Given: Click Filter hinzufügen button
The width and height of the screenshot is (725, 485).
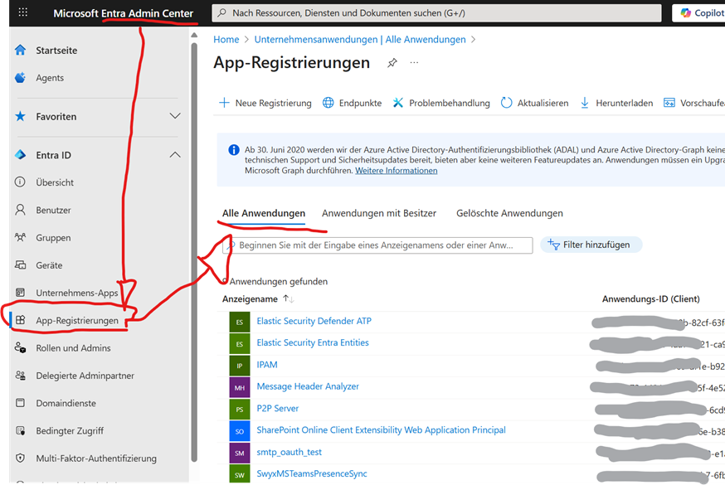Looking at the screenshot, I should (x=591, y=245).
